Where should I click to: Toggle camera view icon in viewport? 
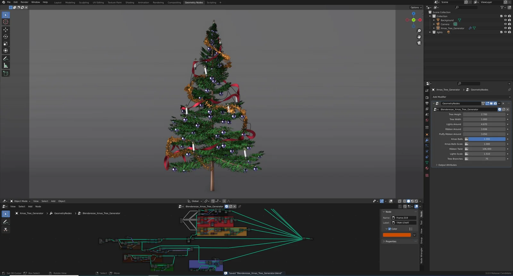(419, 43)
